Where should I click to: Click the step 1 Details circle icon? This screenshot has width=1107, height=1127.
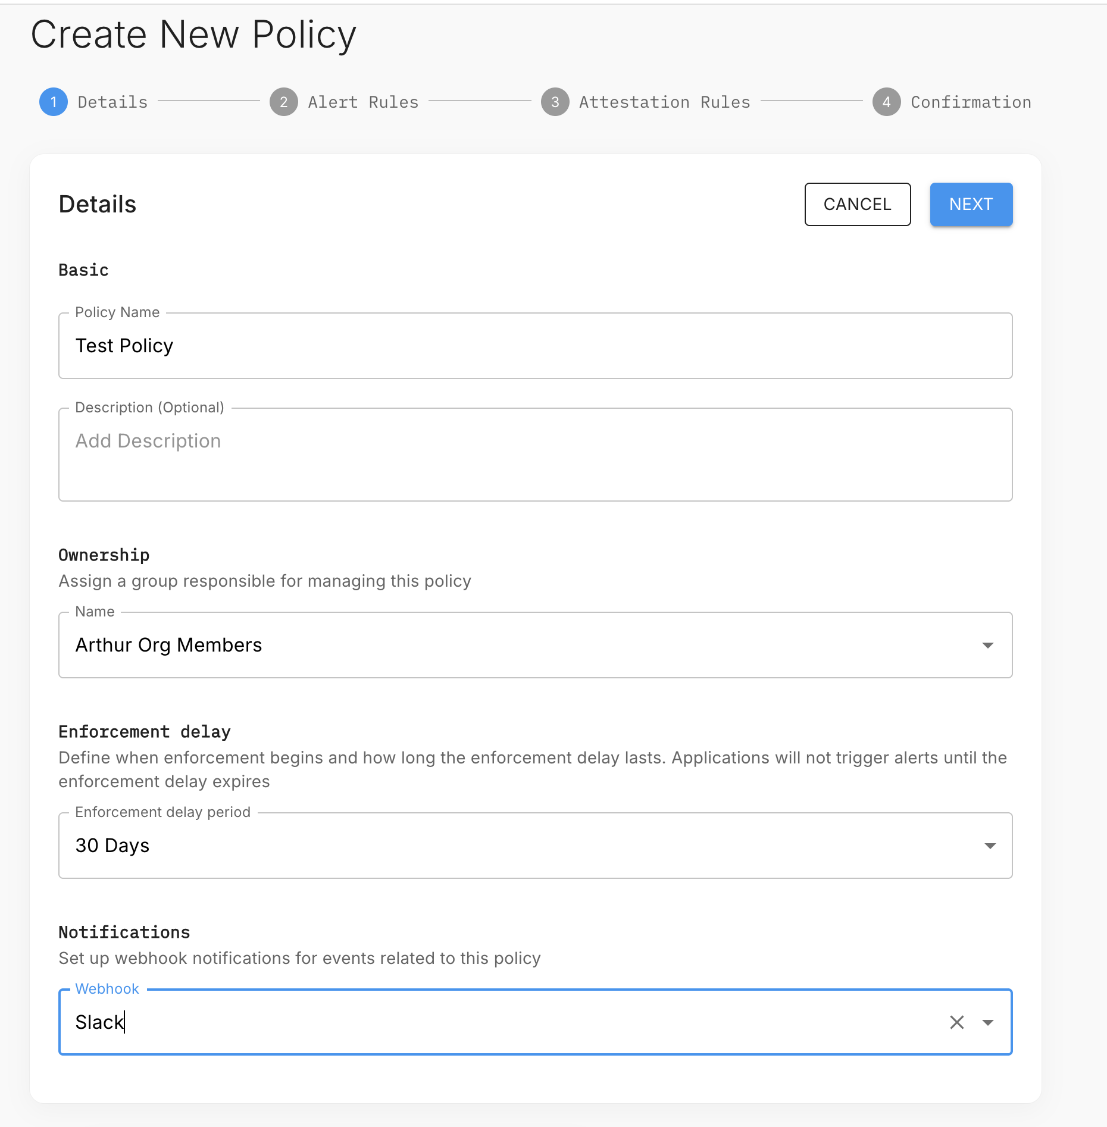pos(54,102)
